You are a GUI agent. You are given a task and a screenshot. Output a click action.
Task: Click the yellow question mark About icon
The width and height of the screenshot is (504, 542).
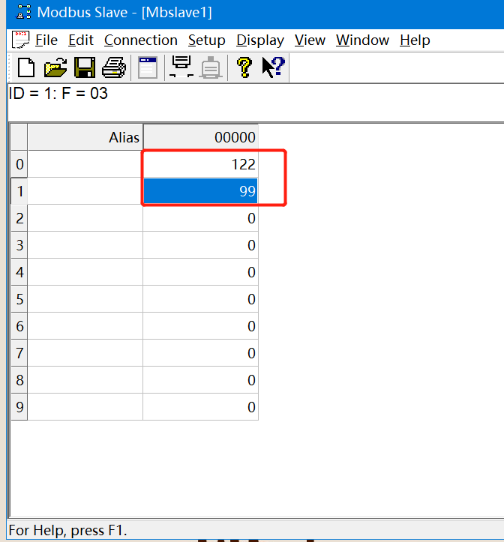(x=244, y=68)
